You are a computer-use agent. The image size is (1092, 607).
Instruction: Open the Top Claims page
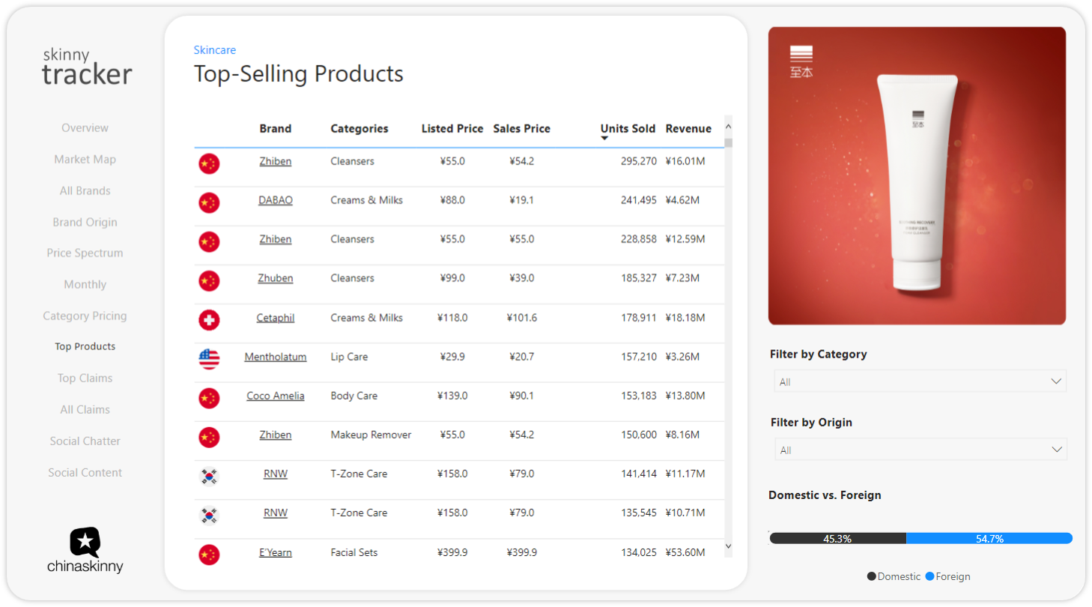click(x=85, y=378)
